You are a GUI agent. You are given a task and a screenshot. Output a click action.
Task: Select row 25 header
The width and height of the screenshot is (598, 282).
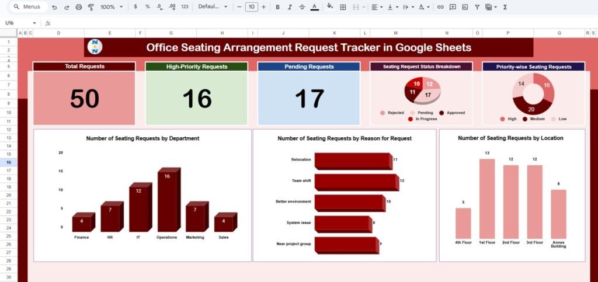pyautogui.click(x=8, y=236)
